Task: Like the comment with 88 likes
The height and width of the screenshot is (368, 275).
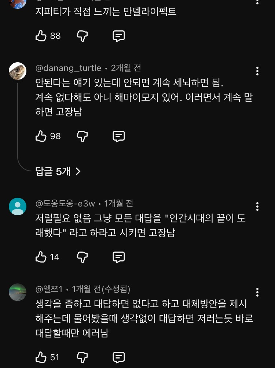Action: (x=41, y=36)
